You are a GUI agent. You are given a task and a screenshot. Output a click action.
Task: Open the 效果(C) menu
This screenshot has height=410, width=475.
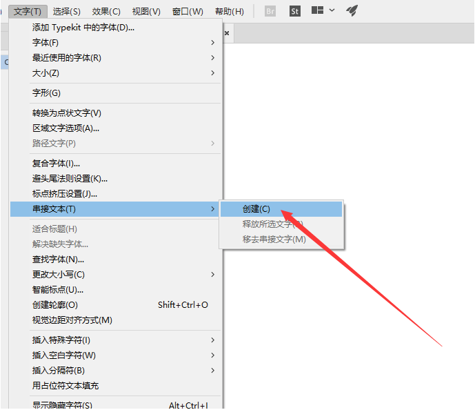[106, 12]
